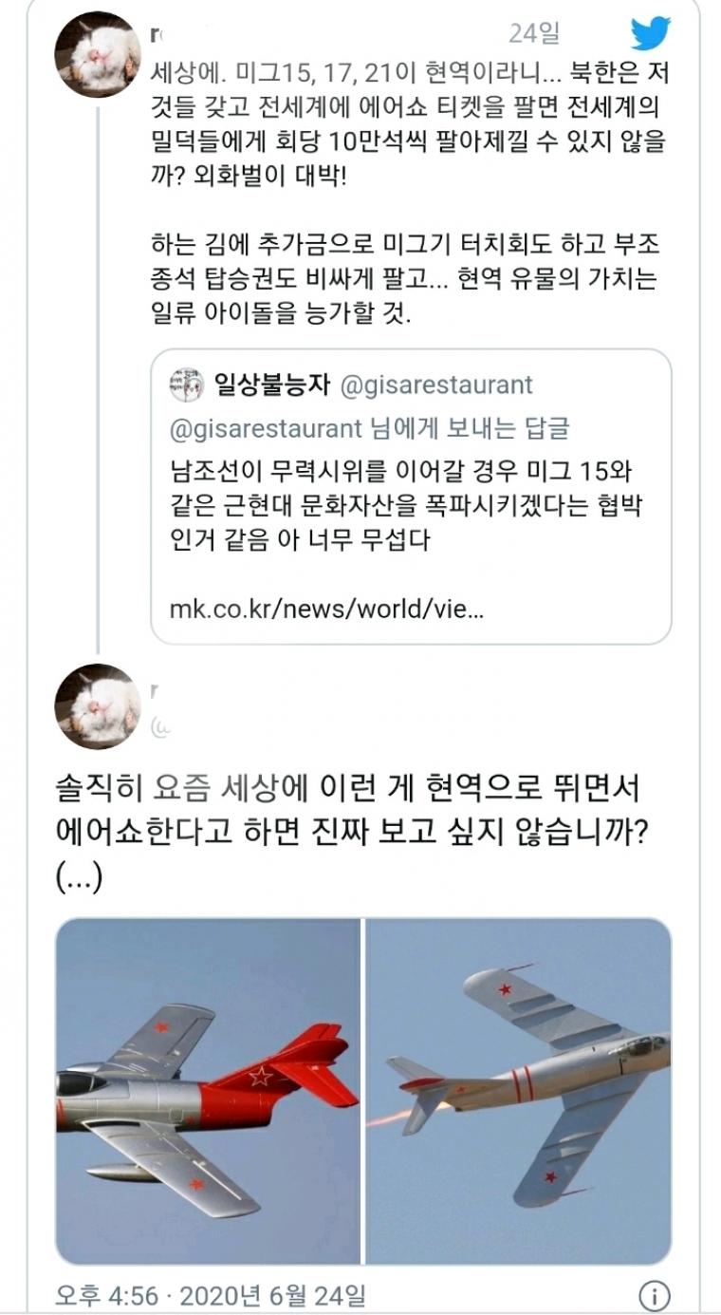Click the truncated username on the reply tweet
The height and width of the screenshot is (1315, 721).
[x=156, y=692]
